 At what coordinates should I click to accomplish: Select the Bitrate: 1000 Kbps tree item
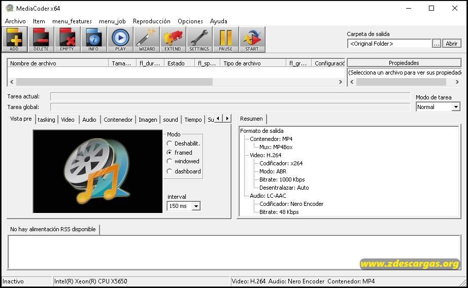(282, 179)
